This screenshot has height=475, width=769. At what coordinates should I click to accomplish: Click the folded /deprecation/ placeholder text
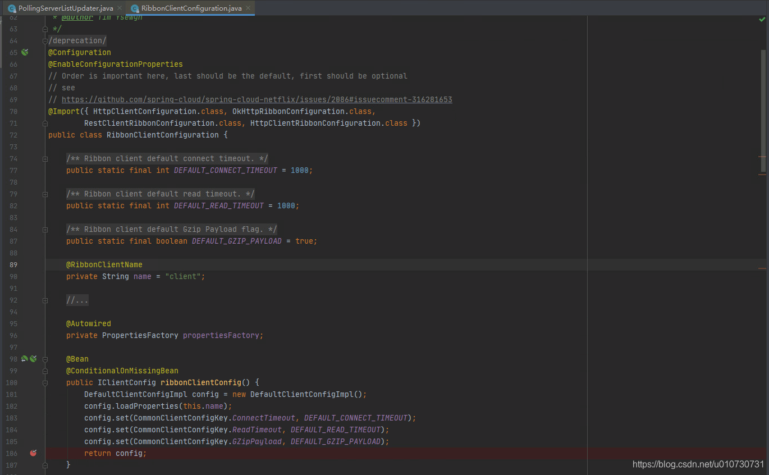point(77,40)
